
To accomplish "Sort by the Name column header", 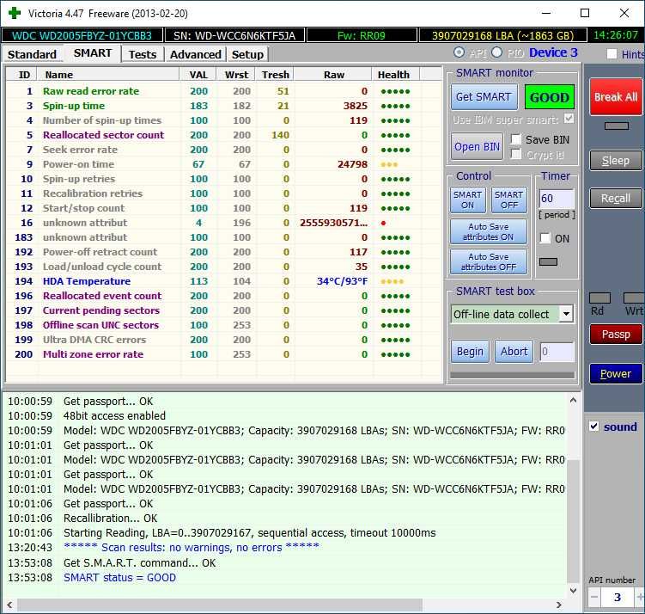I will click(x=108, y=75).
